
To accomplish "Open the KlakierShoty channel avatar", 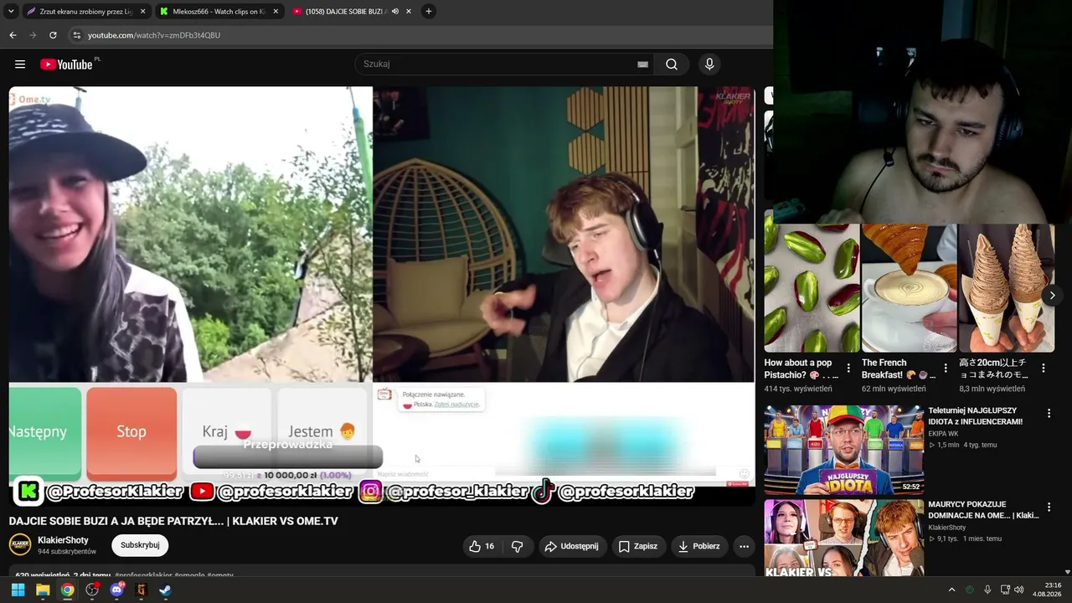I will tap(20, 544).
